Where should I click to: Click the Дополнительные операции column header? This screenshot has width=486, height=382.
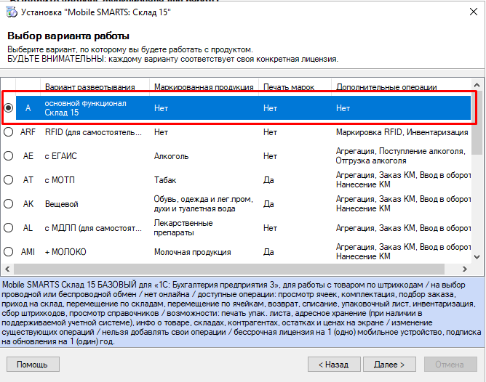point(386,87)
